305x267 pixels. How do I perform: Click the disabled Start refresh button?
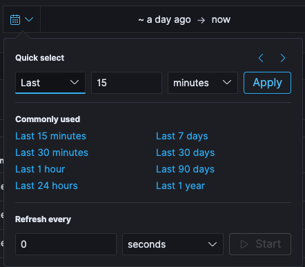[260, 244]
